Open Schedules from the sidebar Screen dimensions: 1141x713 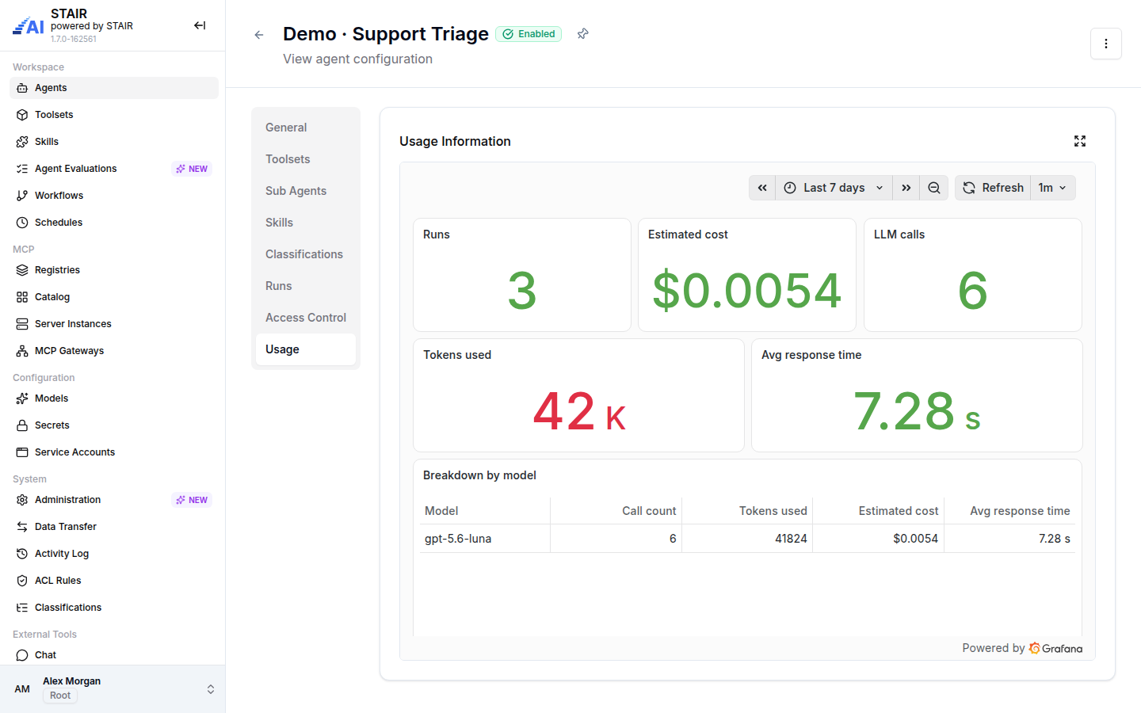coord(114,223)
